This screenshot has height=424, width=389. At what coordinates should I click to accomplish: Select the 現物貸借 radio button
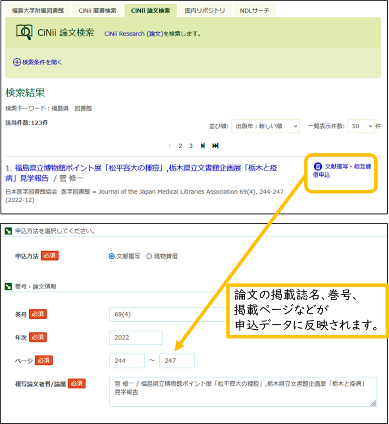[149, 256]
